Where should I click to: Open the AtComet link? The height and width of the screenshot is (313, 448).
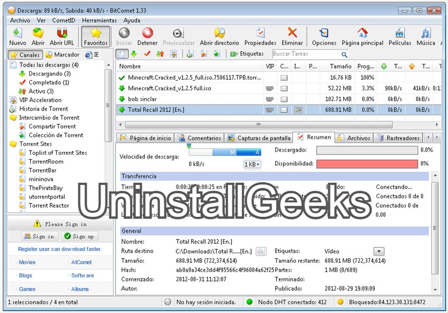point(81,262)
